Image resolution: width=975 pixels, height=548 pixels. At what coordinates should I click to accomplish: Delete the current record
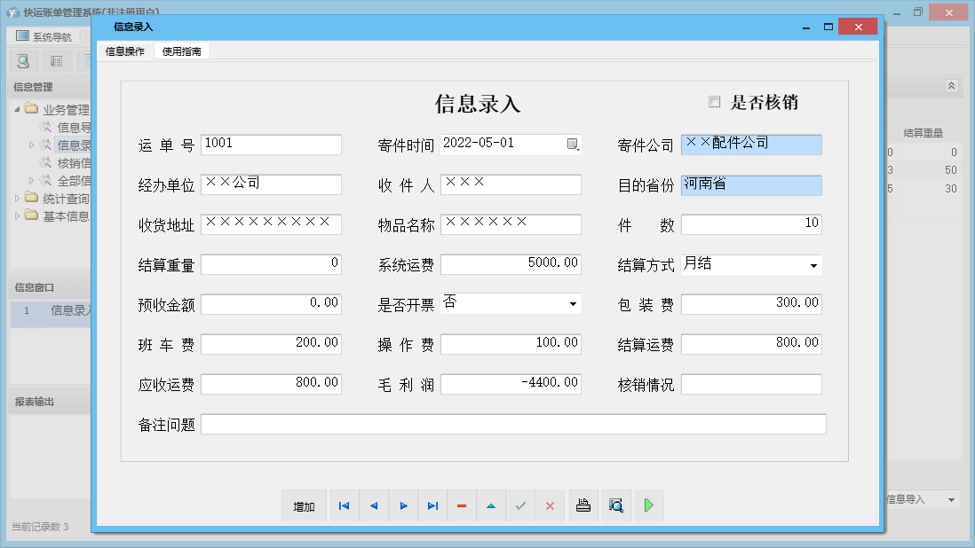click(462, 505)
